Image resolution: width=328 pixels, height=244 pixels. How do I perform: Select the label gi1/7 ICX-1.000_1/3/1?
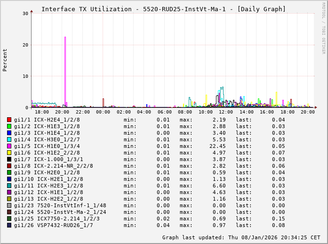click(48, 159)
